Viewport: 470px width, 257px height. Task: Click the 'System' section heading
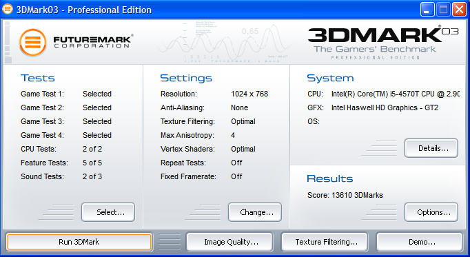(x=330, y=78)
